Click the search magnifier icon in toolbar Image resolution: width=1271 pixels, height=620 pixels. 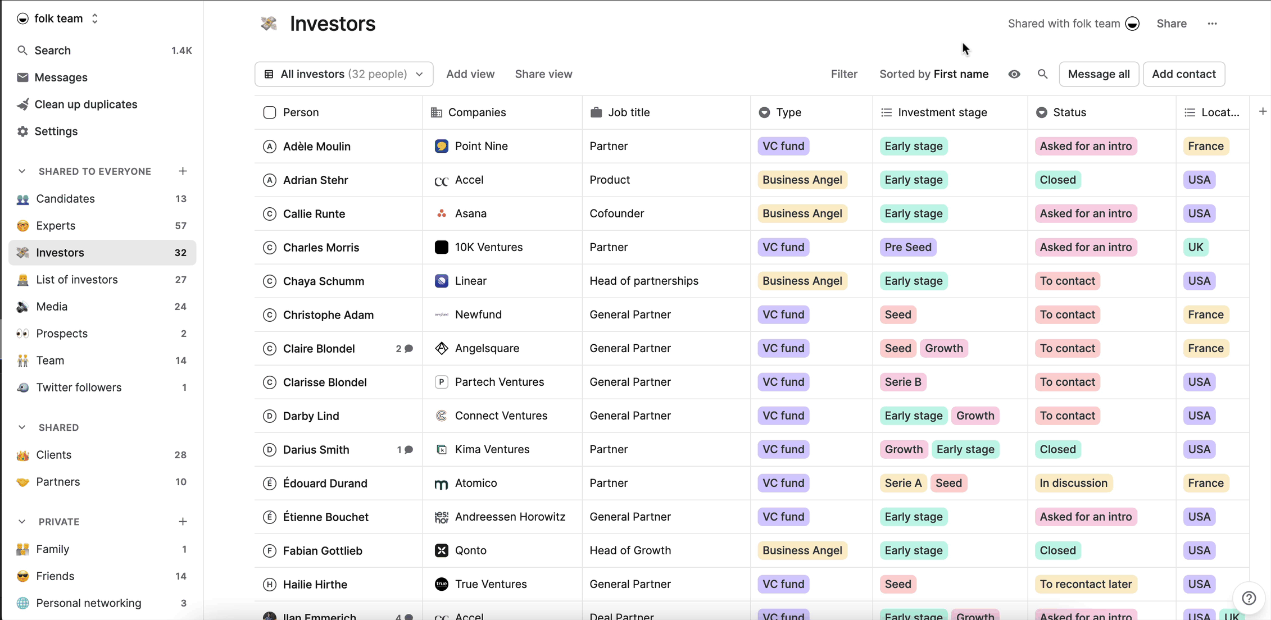pyautogui.click(x=1042, y=74)
